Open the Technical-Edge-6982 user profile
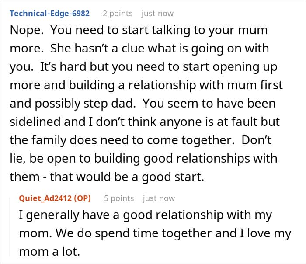 coord(49,13)
